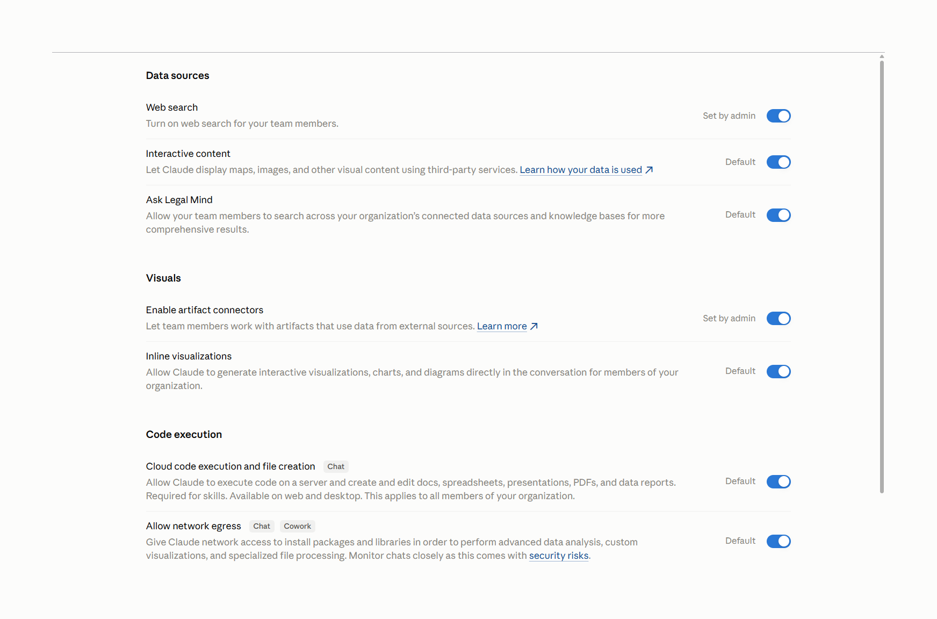
Task: Switch off Inline visualizations toggle
Action: click(x=779, y=371)
